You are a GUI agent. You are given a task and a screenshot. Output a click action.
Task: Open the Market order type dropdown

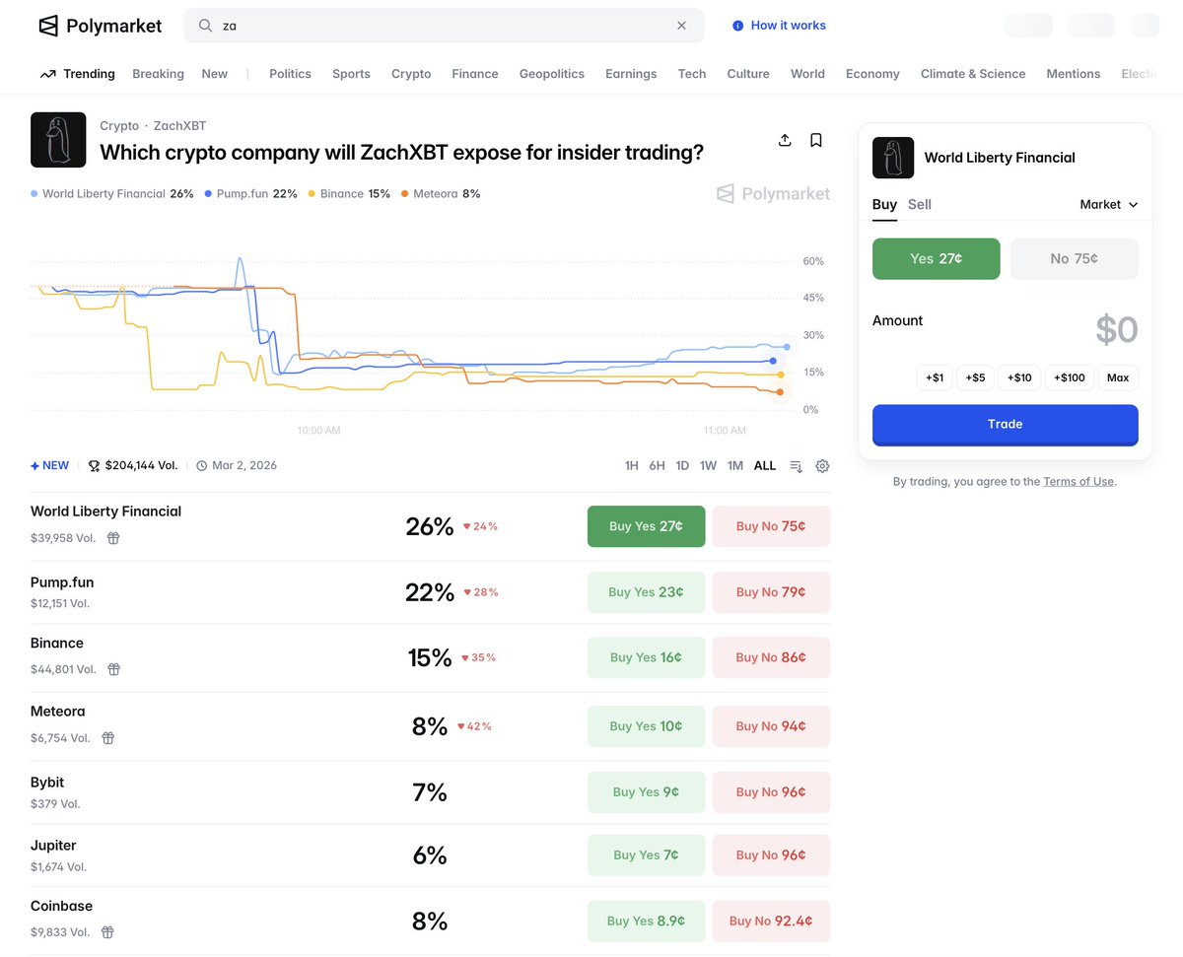pyautogui.click(x=1109, y=205)
